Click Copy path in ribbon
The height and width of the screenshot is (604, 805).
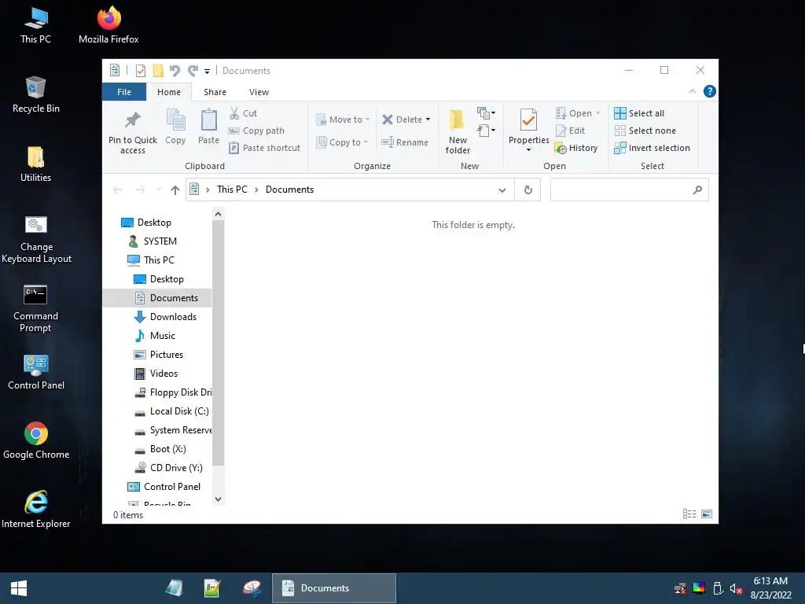(256, 131)
